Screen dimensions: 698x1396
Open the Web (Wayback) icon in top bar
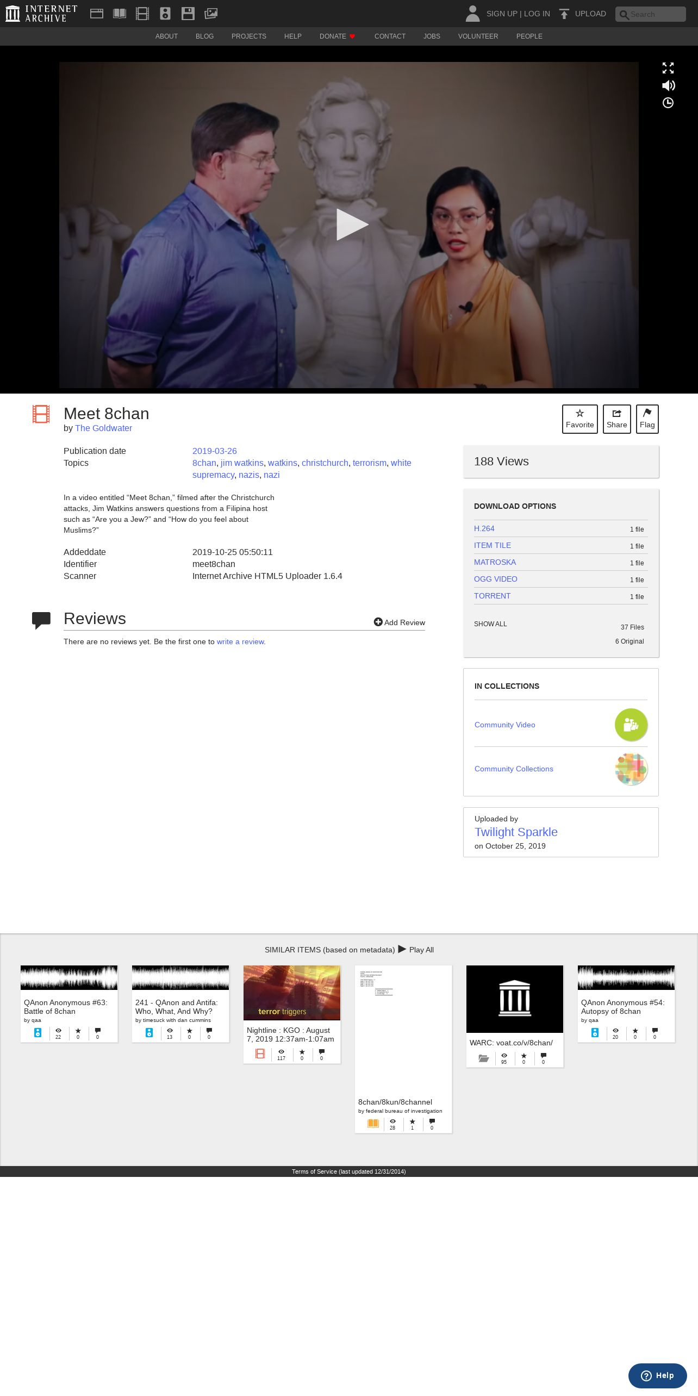97,14
